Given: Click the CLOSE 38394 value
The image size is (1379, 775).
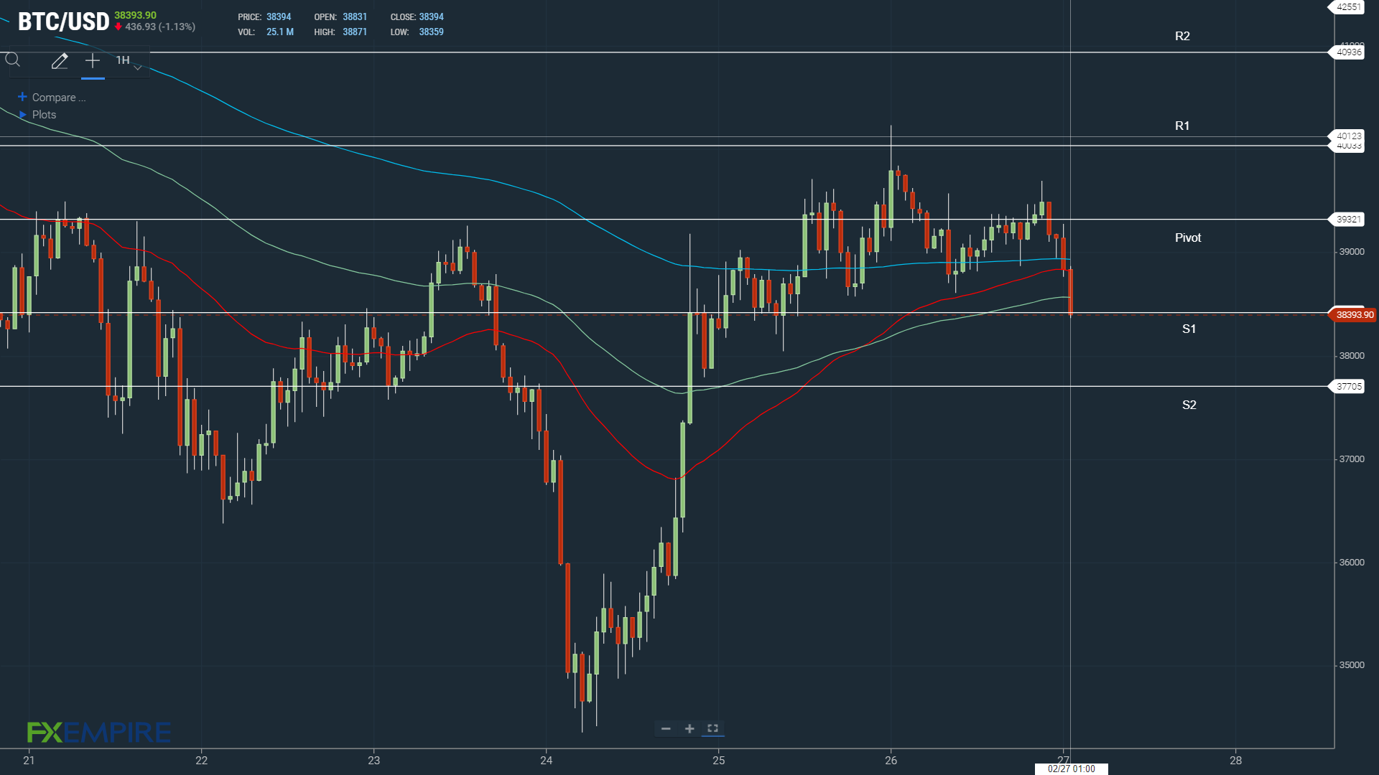Looking at the screenshot, I should [x=432, y=17].
